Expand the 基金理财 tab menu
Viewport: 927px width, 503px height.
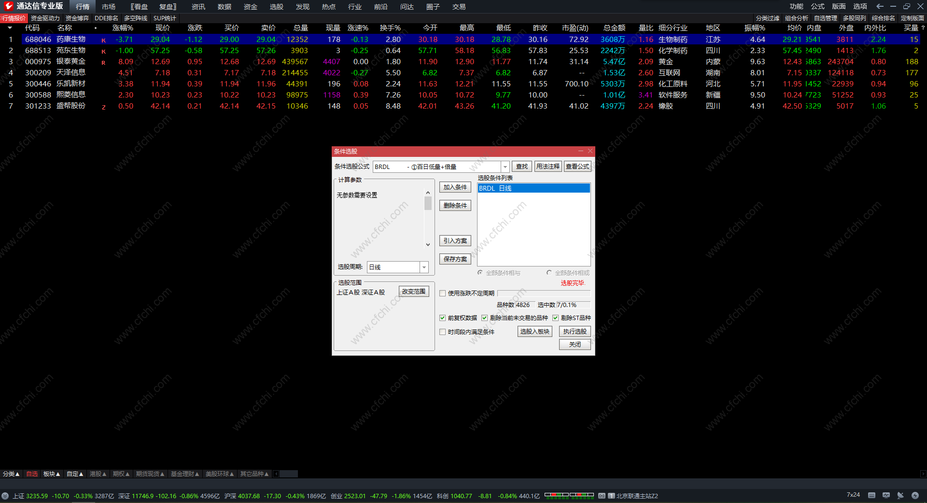click(x=185, y=474)
